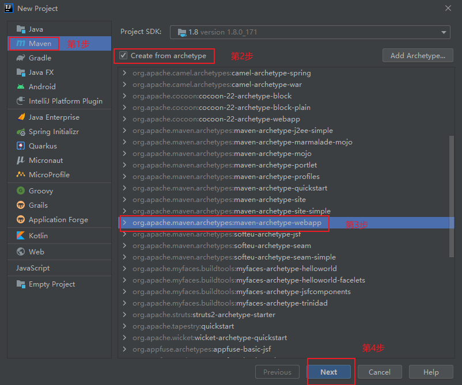Image resolution: width=462 pixels, height=385 pixels.
Task: Select the Micronaut icon
Action: click(21, 161)
